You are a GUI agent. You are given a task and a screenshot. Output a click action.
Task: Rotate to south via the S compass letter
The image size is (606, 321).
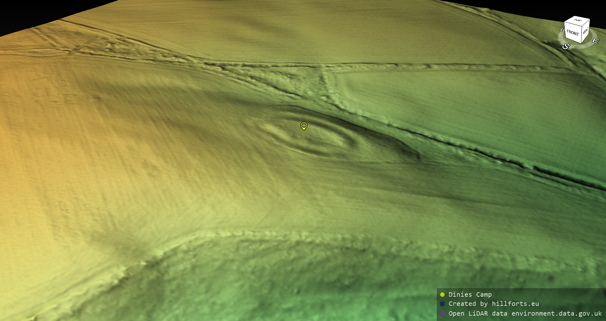point(566,47)
